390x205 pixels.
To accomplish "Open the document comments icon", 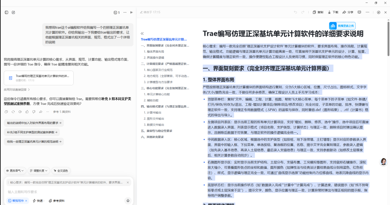I will pos(359,12).
